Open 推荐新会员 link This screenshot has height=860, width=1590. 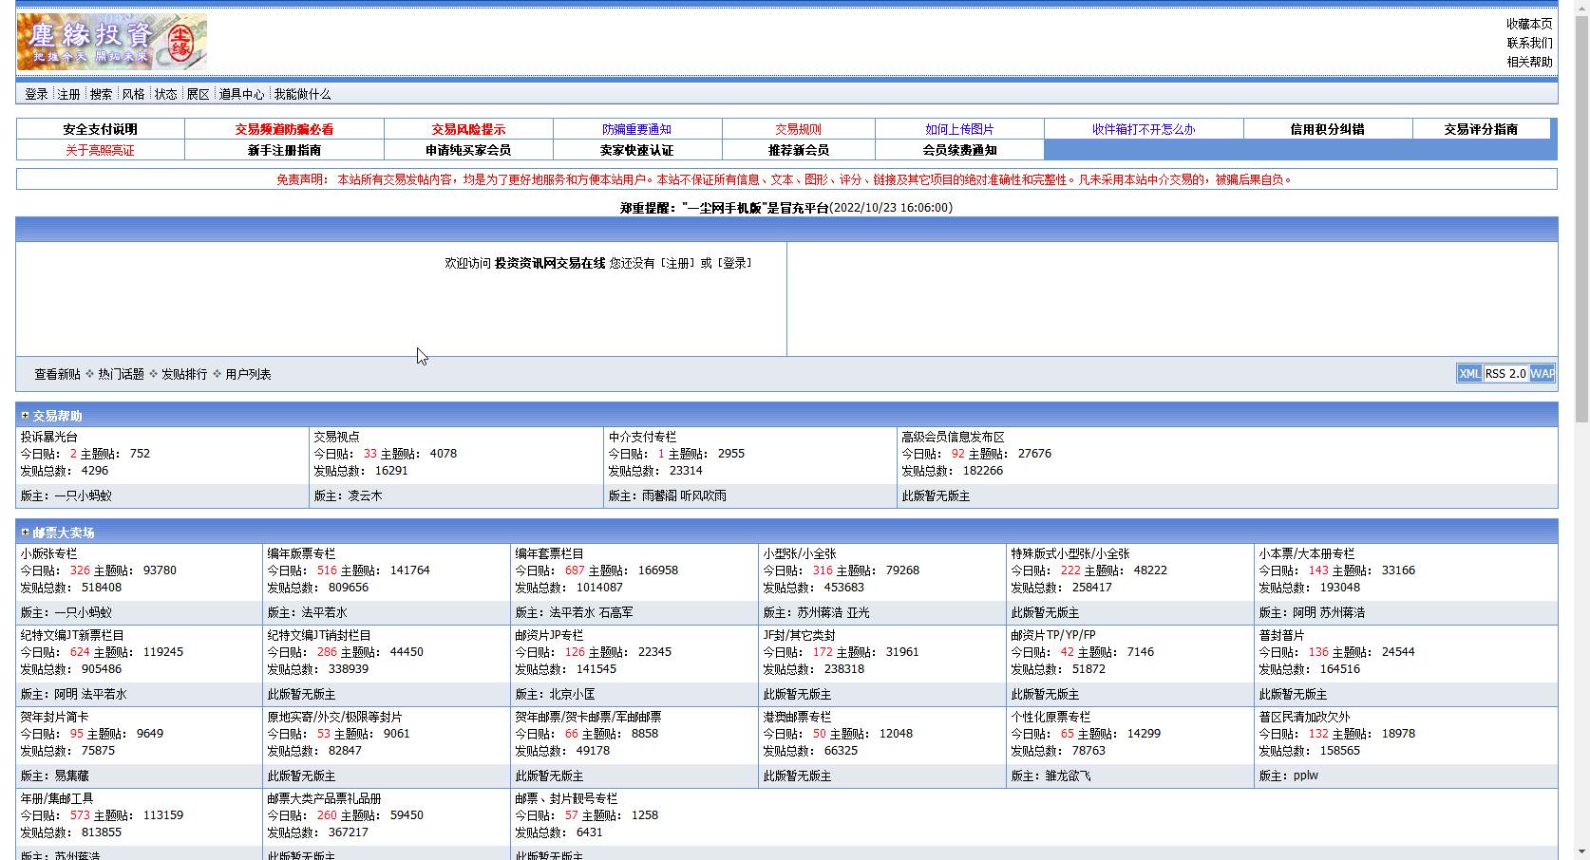(798, 150)
